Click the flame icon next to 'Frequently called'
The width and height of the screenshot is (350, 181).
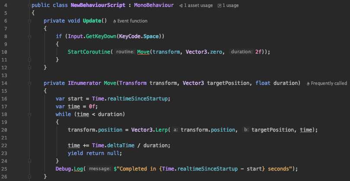point(308,84)
